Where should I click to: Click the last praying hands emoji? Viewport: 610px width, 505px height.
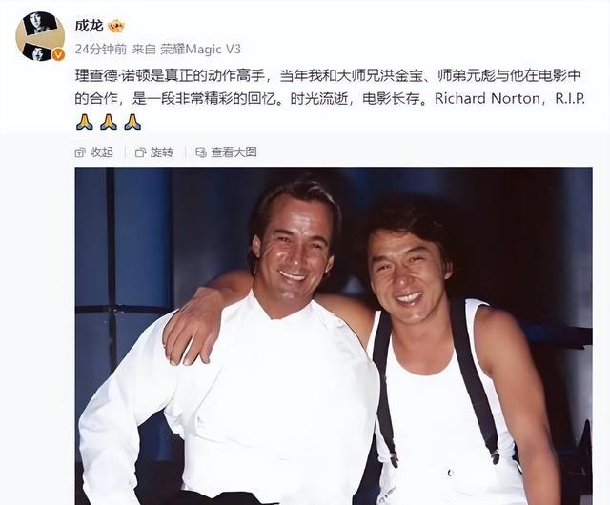(132, 122)
